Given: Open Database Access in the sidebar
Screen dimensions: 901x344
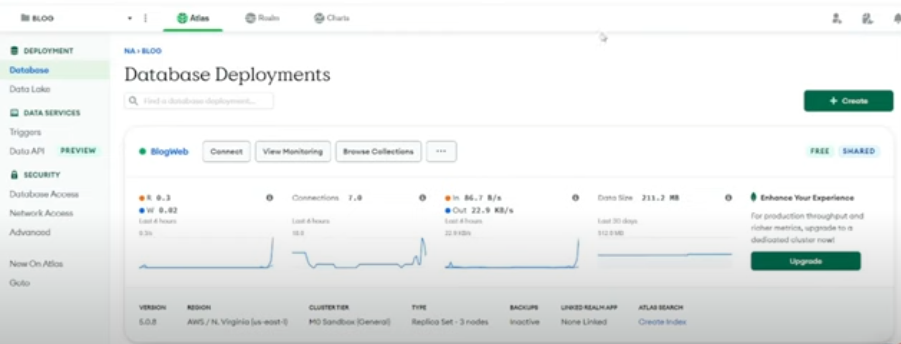Looking at the screenshot, I should [44, 194].
